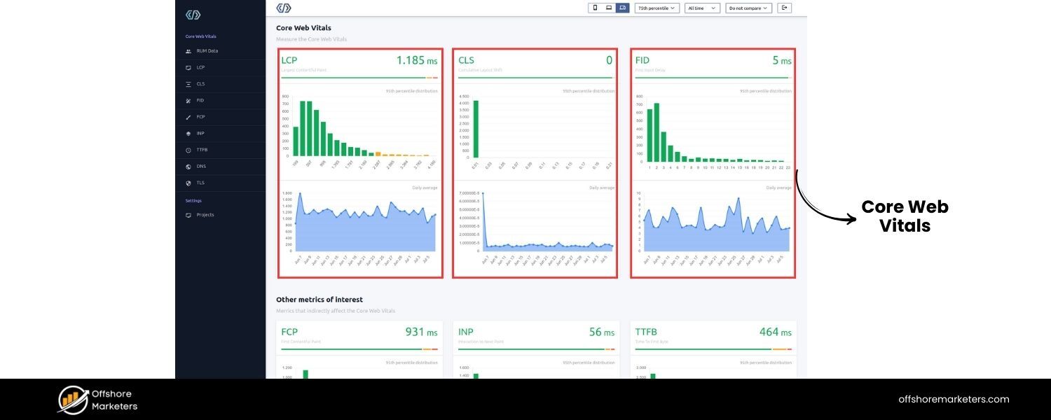This screenshot has height=420, width=1051.
Task: Toggle the desktop device filter
Action: [x=622, y=8]
